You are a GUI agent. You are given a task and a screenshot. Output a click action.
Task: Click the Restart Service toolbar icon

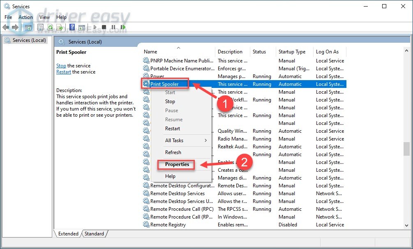click(x=122, y=28)
